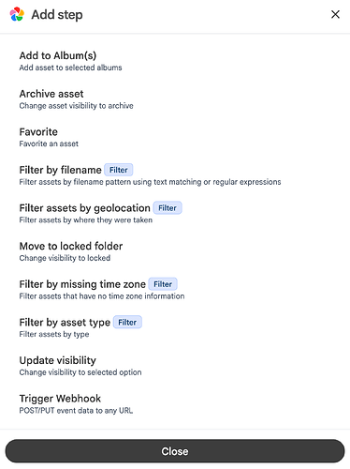Select the Filter by asset type step
This screenshot has height=469, width=350.
tap(175, 328)
